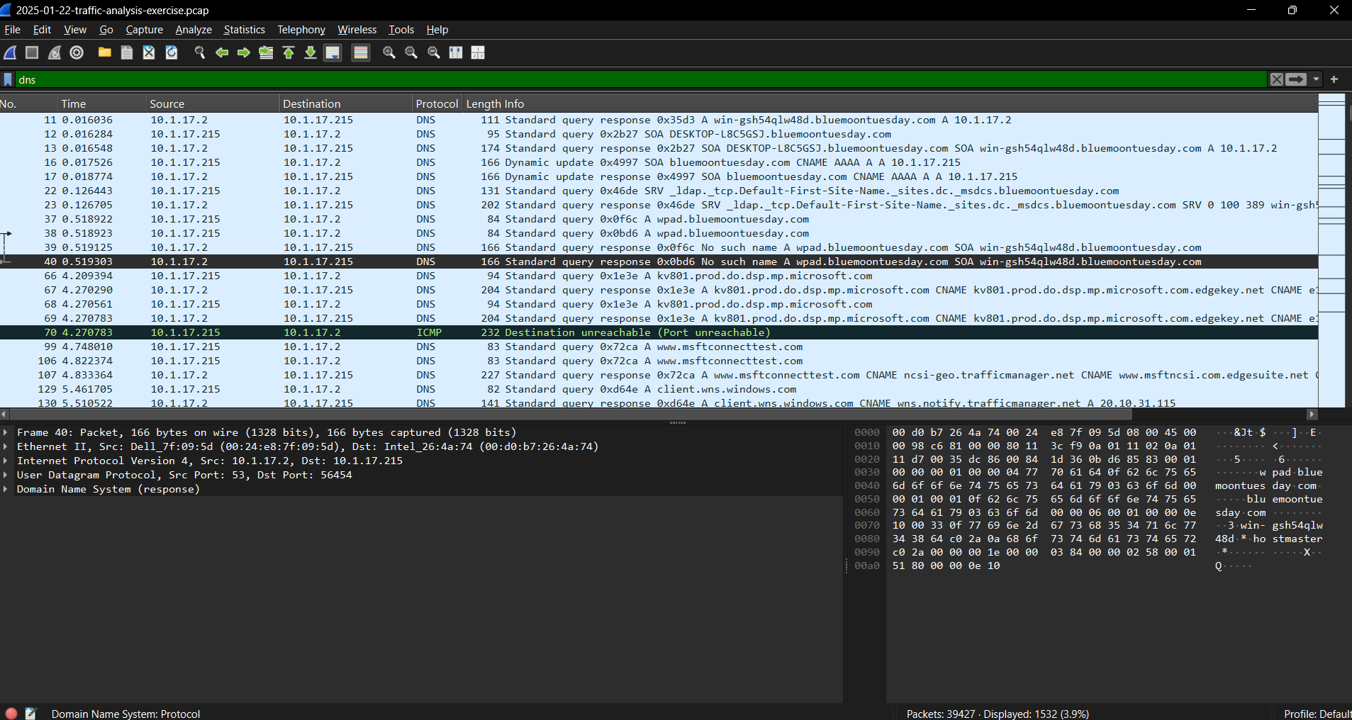Open the Analyze menu

[194, 30]
